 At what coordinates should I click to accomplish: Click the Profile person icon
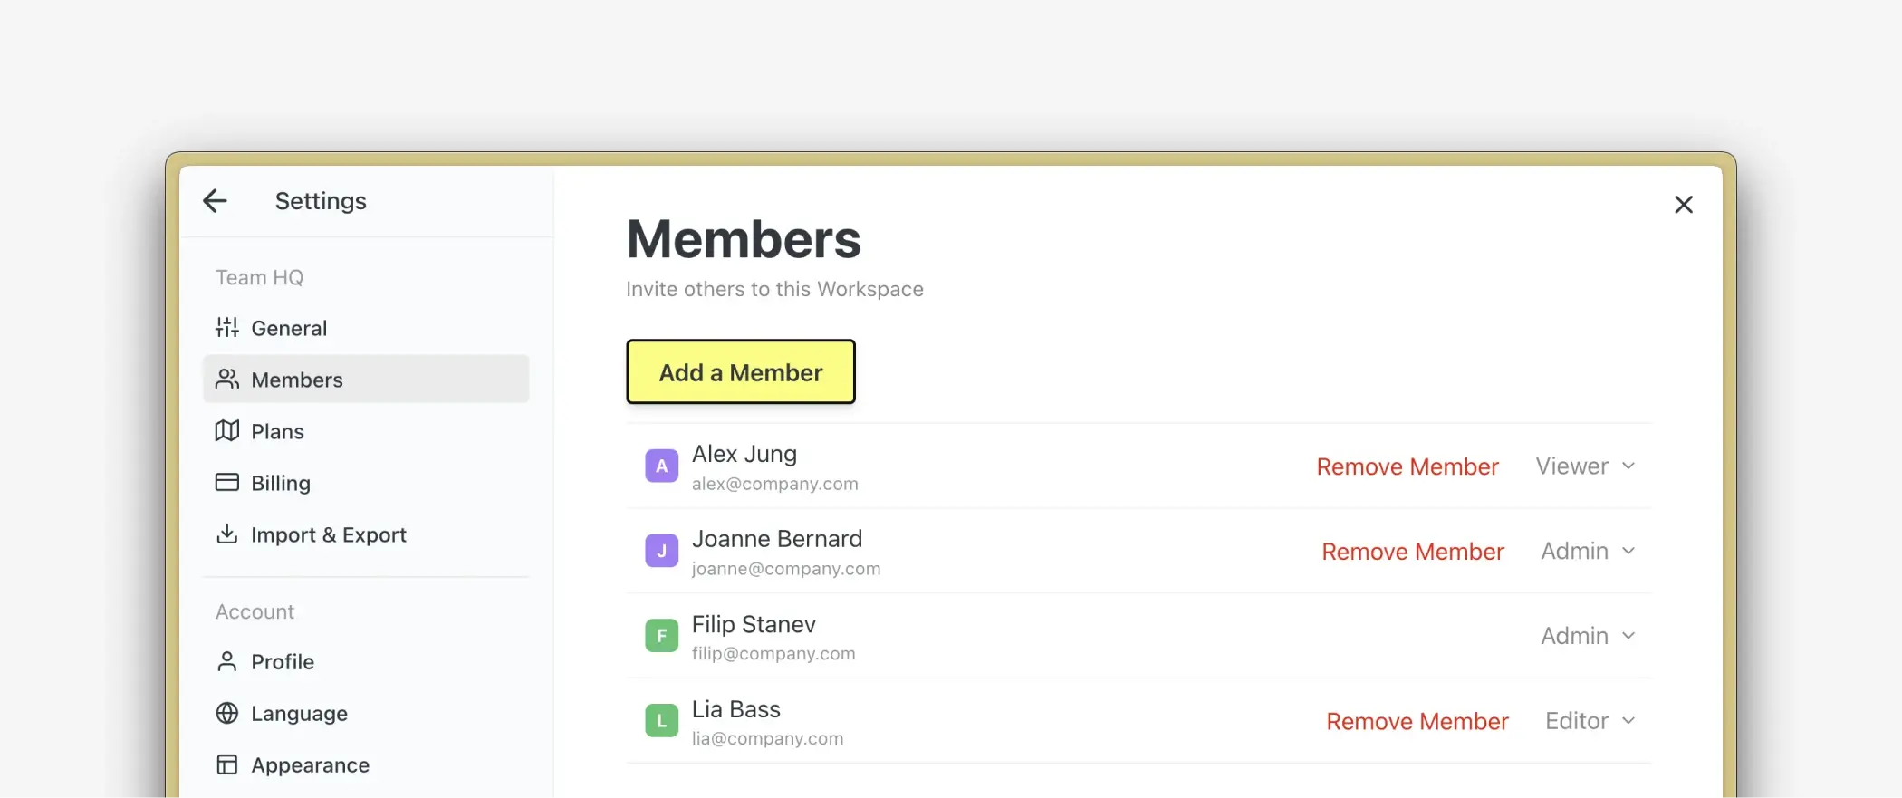pos(226,662)
